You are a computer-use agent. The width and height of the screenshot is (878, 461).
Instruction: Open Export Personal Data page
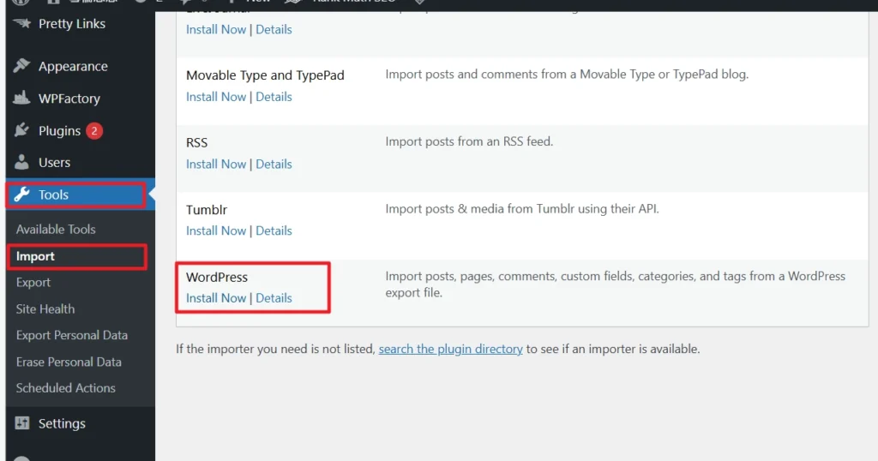click(72, 335)
